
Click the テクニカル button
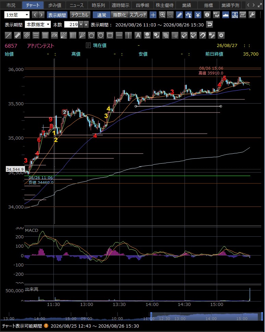coord(80,15)
